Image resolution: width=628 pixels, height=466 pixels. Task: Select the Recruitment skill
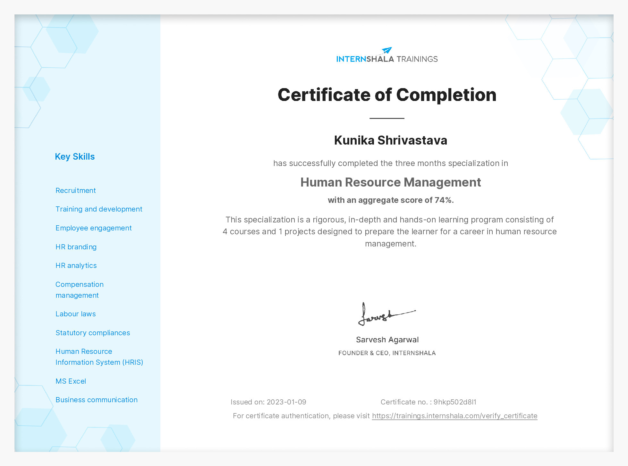(76, 190)
